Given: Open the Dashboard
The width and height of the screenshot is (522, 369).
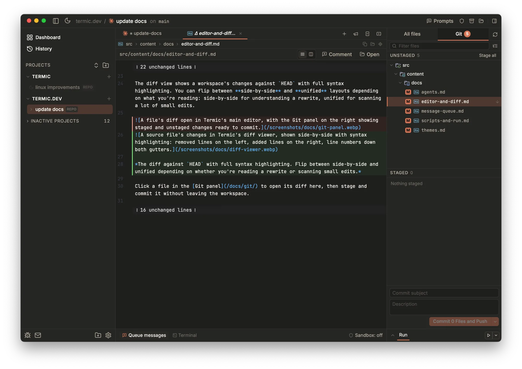Looking at the screenshot, I should (x=44, y=37).
